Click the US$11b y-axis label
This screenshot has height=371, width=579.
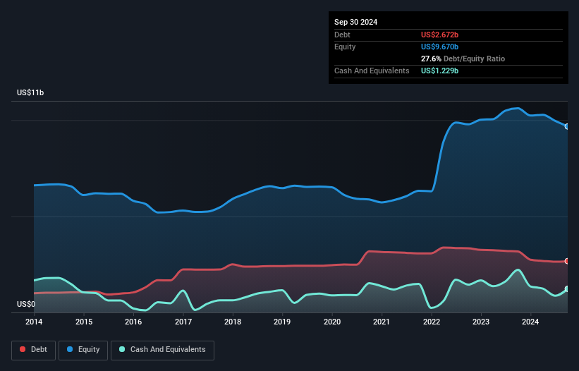click(30, 92)
